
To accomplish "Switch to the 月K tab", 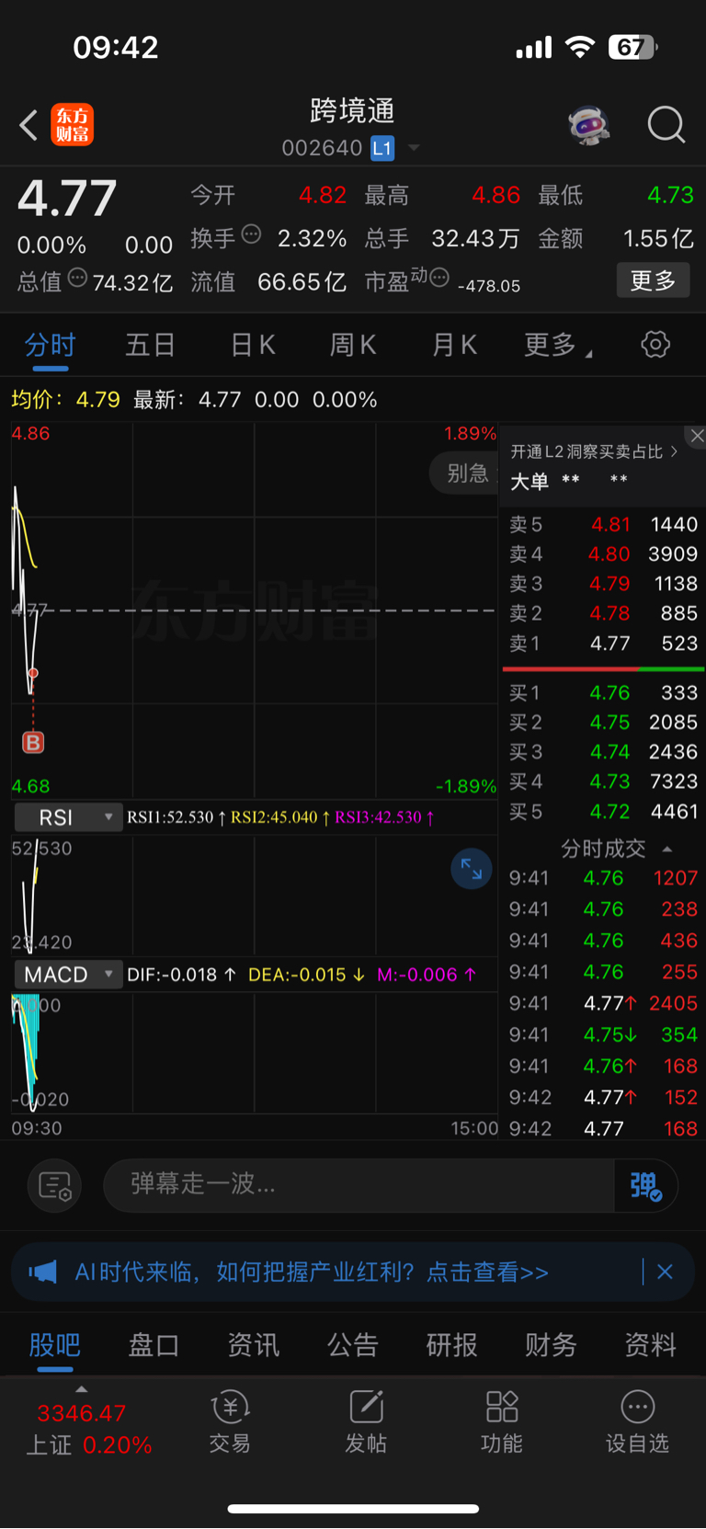I will click(x=455, y=345).
